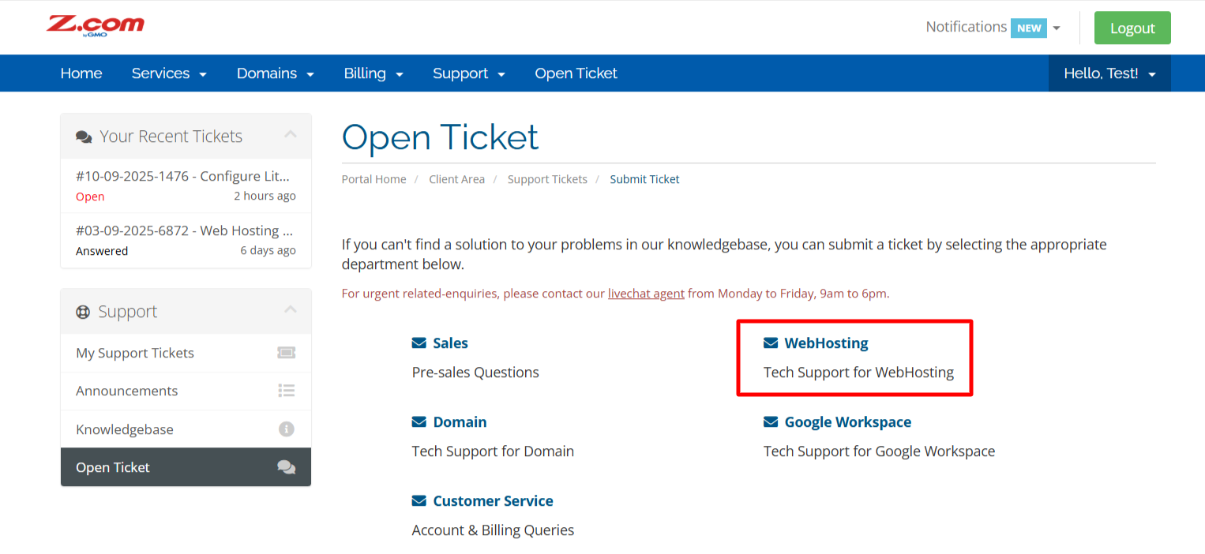
Task: Collapse the Your Recent Tickets panel
Action: (x=291, y=135)
